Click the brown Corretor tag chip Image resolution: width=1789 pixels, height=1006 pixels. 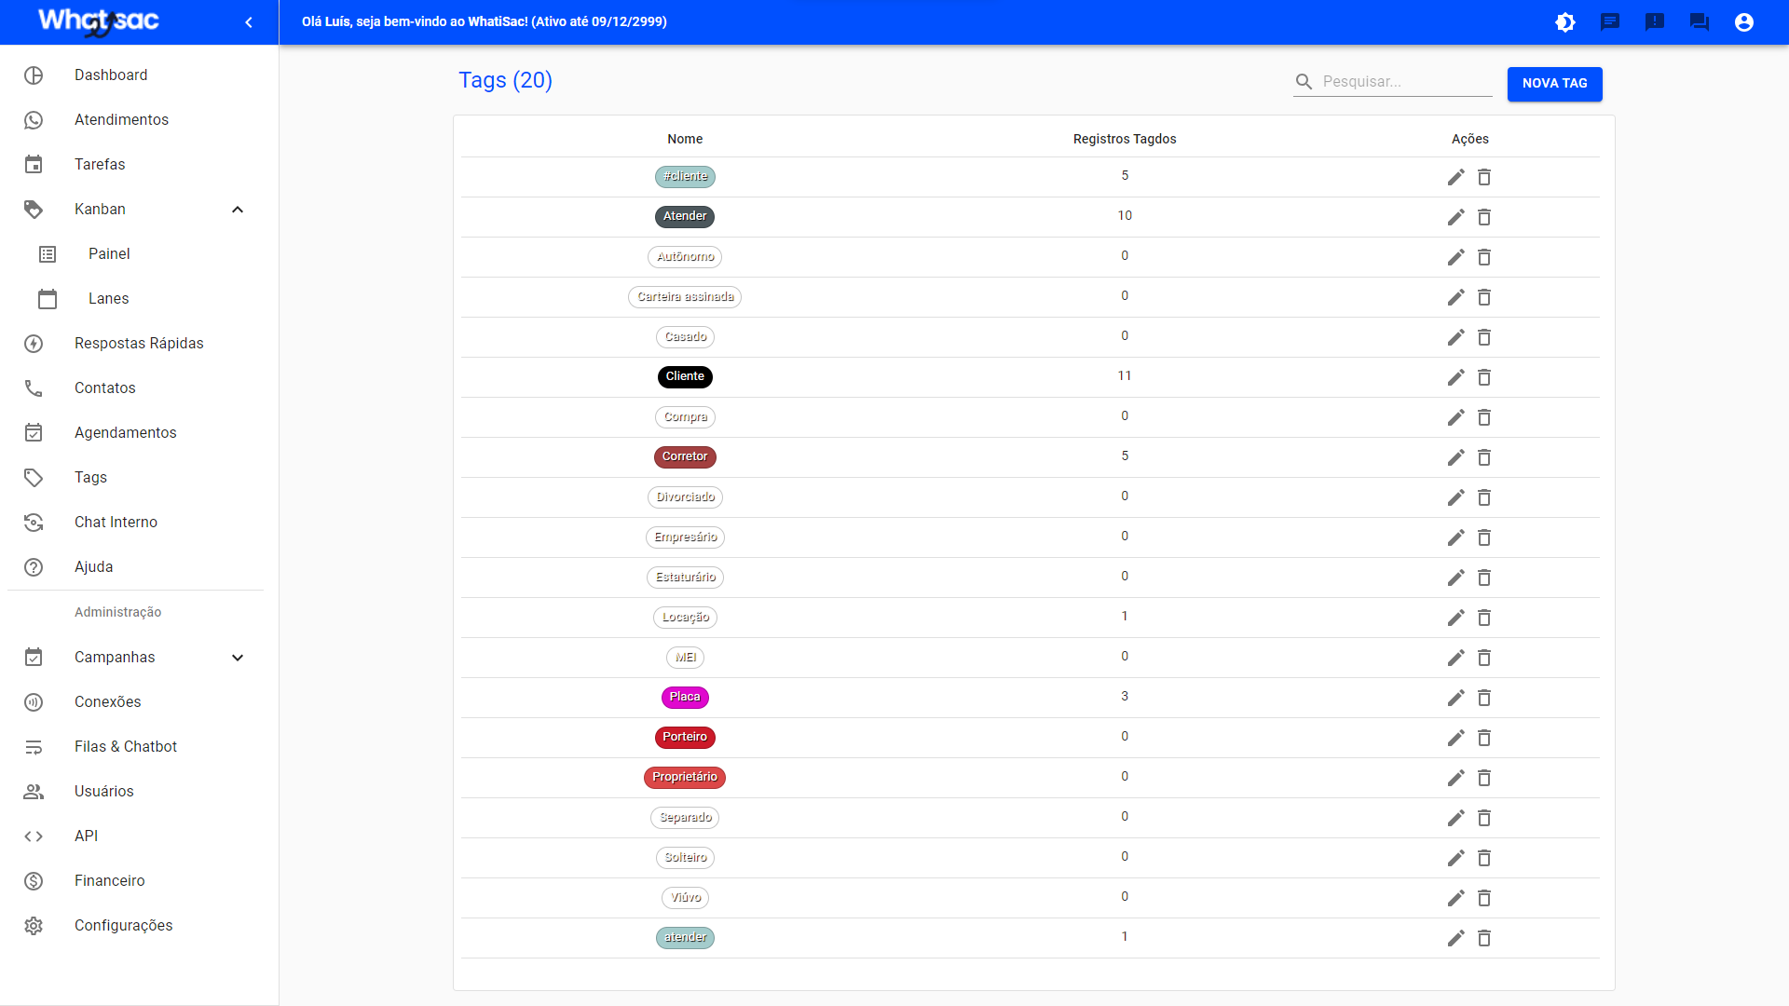[685, 456]
